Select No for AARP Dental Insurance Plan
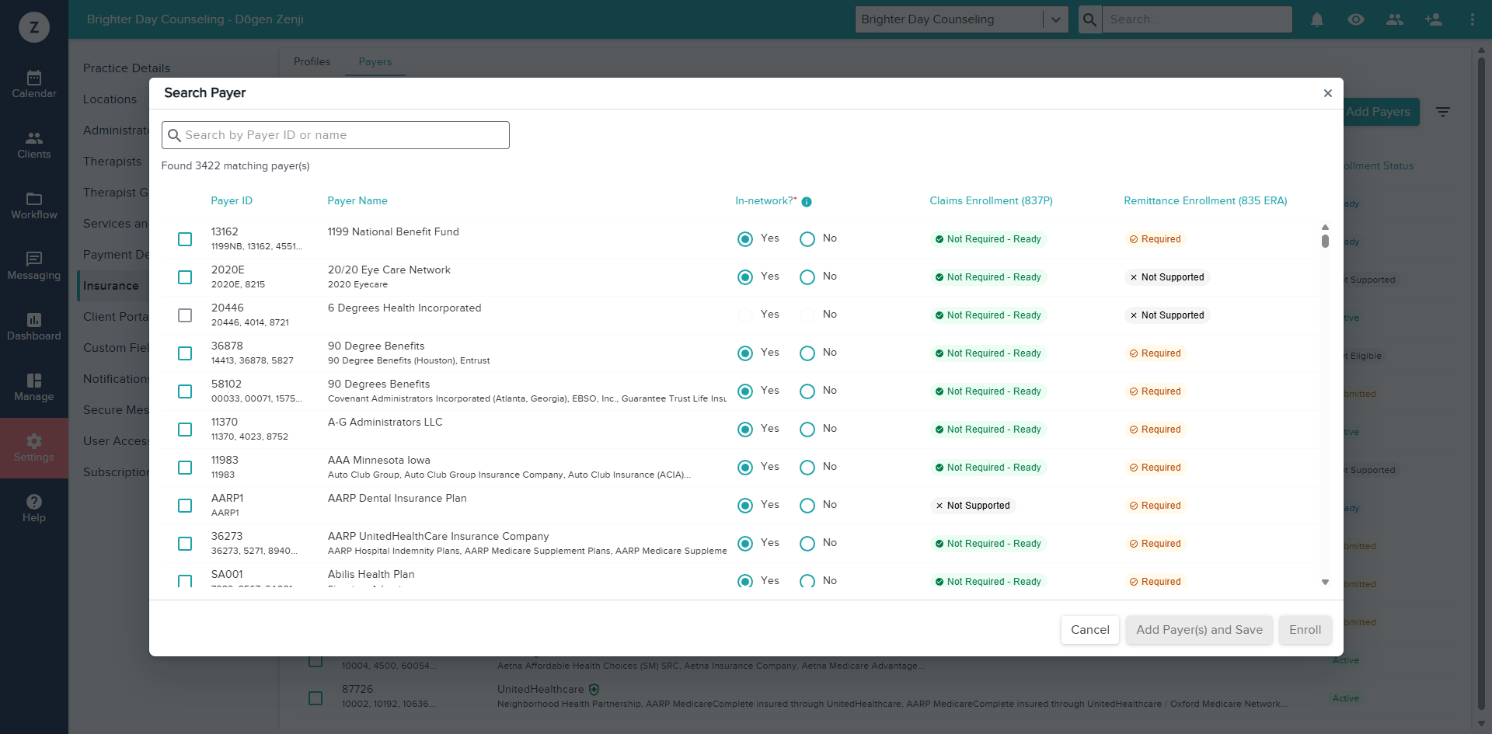 pyautogui.click(x=807, y=506)
